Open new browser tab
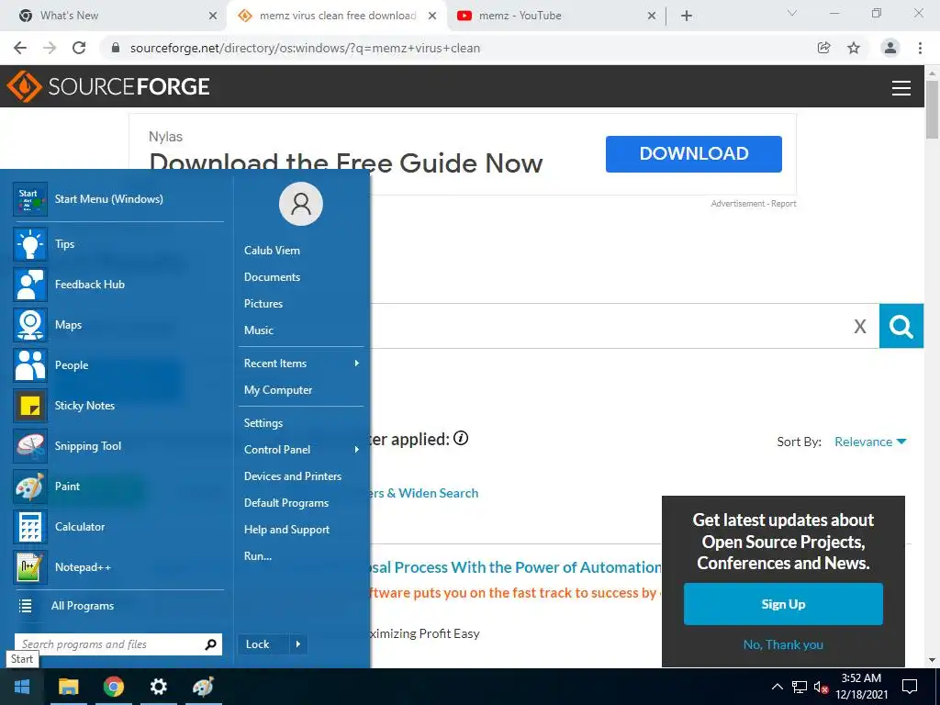Viewport: 940px width, 705px height. [687, 16]
